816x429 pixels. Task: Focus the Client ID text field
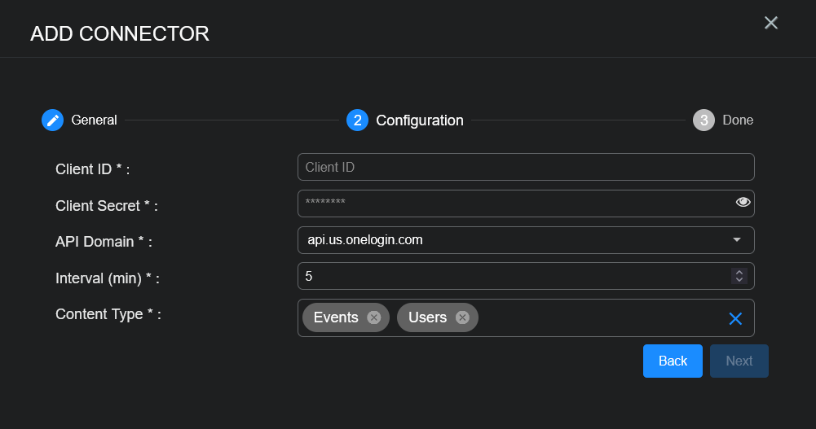coord(526,167)
